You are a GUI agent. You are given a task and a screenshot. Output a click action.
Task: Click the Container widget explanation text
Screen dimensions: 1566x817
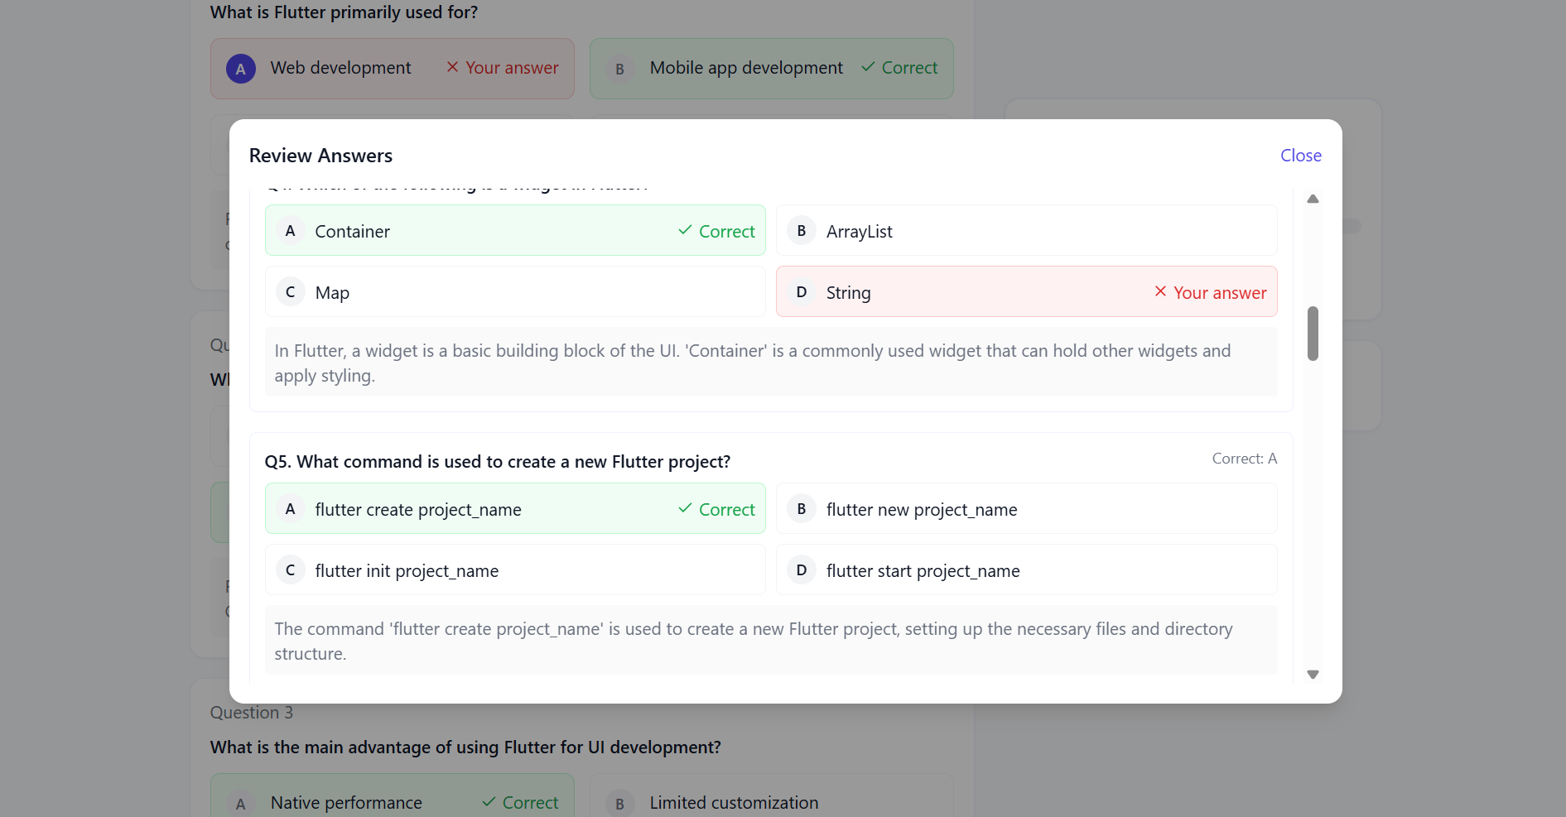click(x=771, y=363)
